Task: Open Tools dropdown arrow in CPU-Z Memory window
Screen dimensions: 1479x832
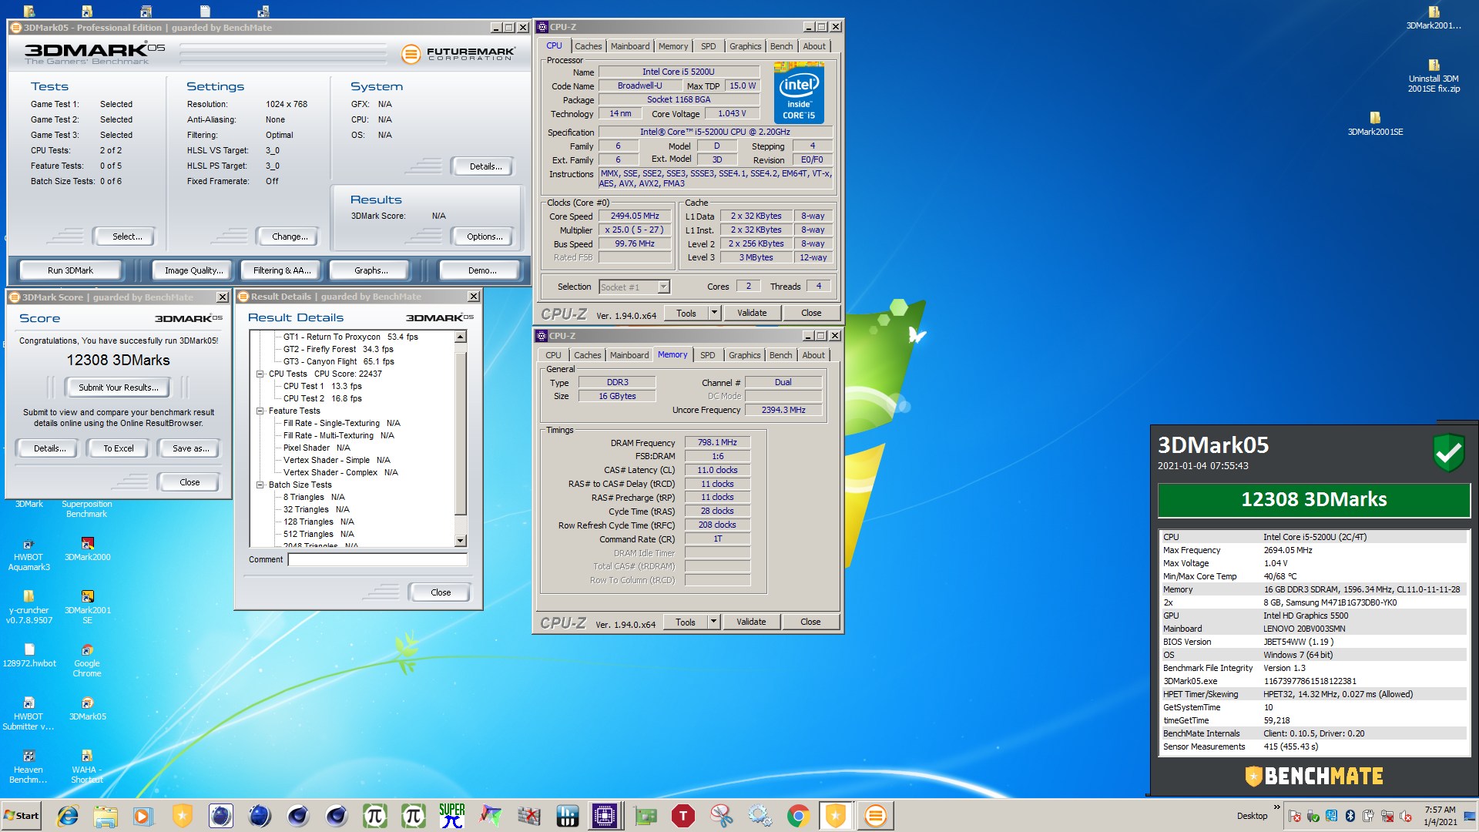Action: point(713,622)
